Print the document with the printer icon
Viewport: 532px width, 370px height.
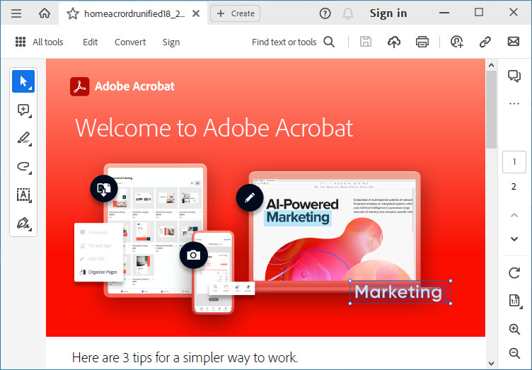pos(422,42)
